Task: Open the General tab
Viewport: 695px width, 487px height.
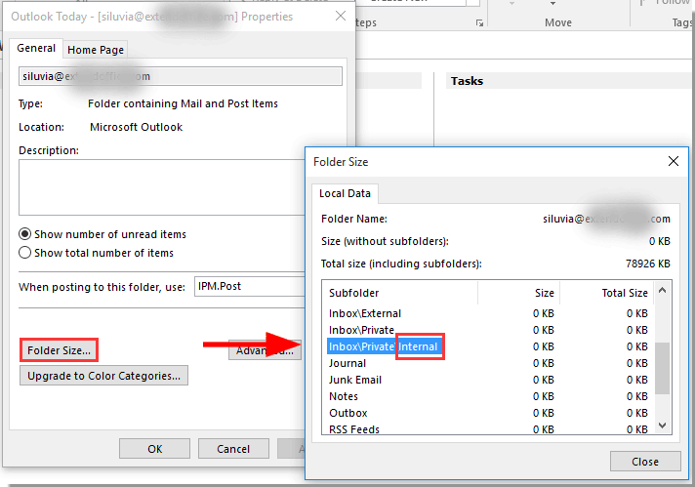Action: point(36,49)
